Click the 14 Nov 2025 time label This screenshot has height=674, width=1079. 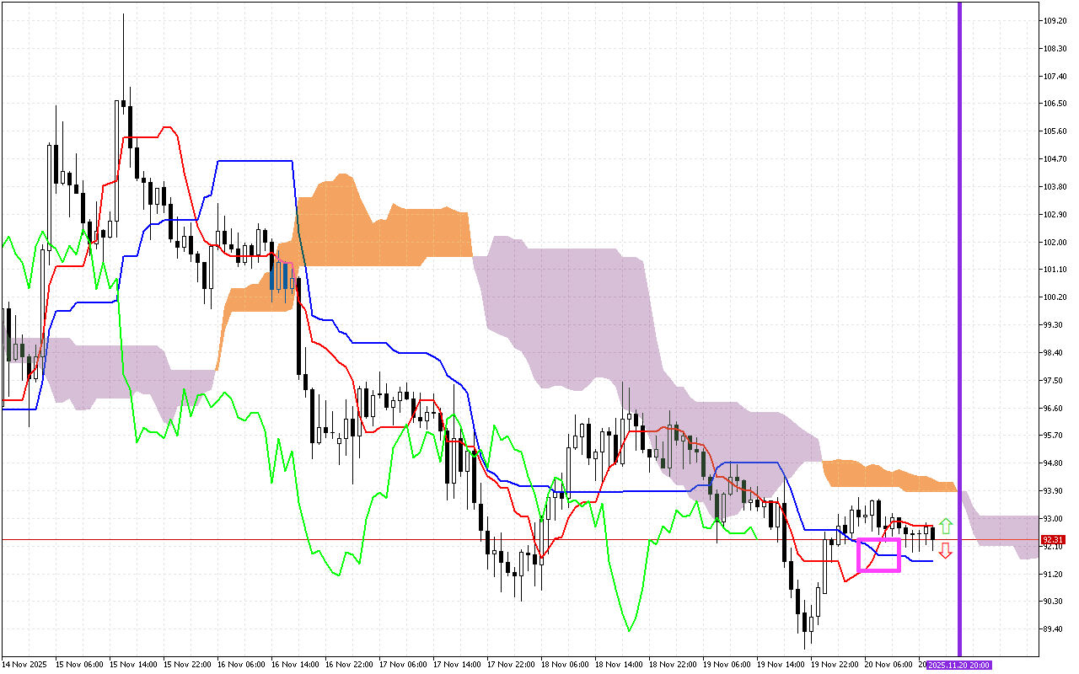[24, 665]
